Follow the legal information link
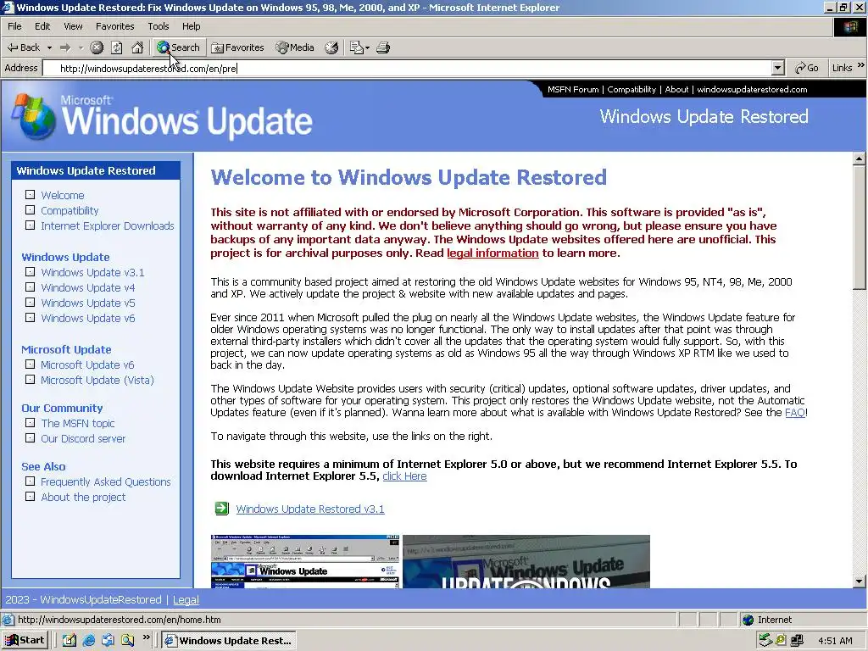Viewport: 868px width, 651px height. 492,253
